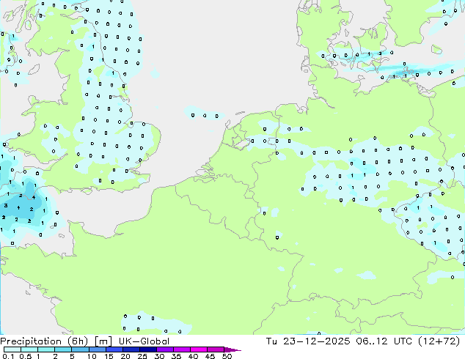This screenshot has width=465, height=359.
Task: Click the legend label '10'
Action: 92,356
